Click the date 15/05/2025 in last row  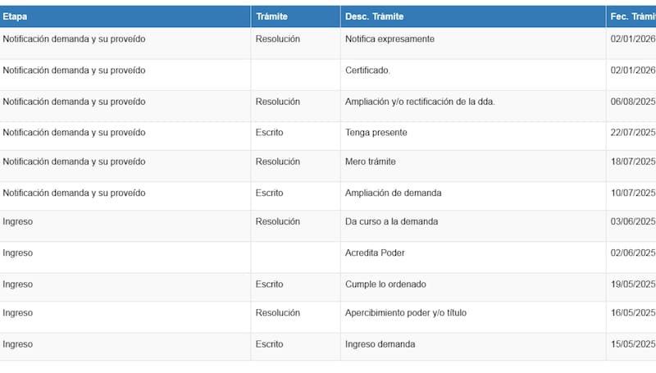coord(633,344)
